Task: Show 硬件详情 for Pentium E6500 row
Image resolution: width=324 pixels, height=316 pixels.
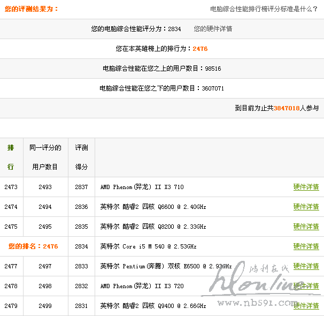Action: tap(306, 266)
